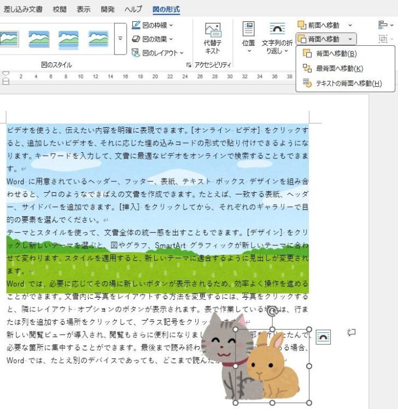
Task: Click the left indent marker on ruler
Action: tap(6, 82)
